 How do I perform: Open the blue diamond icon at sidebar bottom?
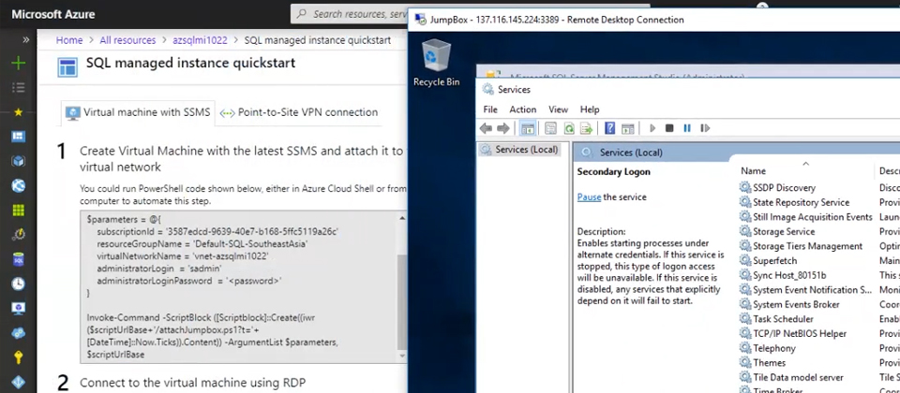coord(19,382)
